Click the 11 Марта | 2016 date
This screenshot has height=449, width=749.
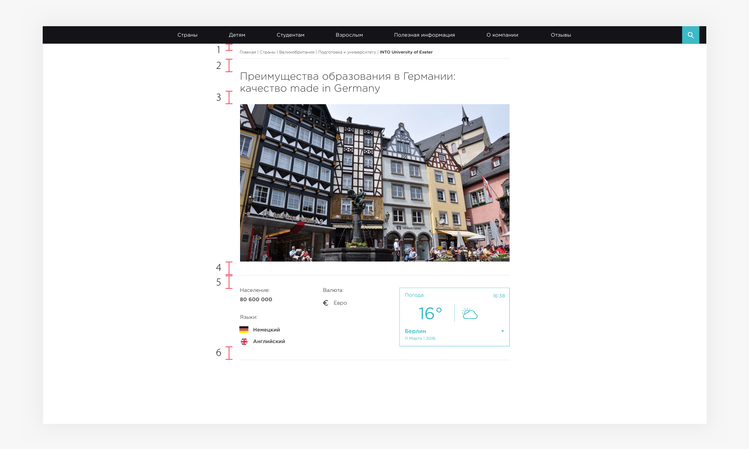click(x=420, y=338)
